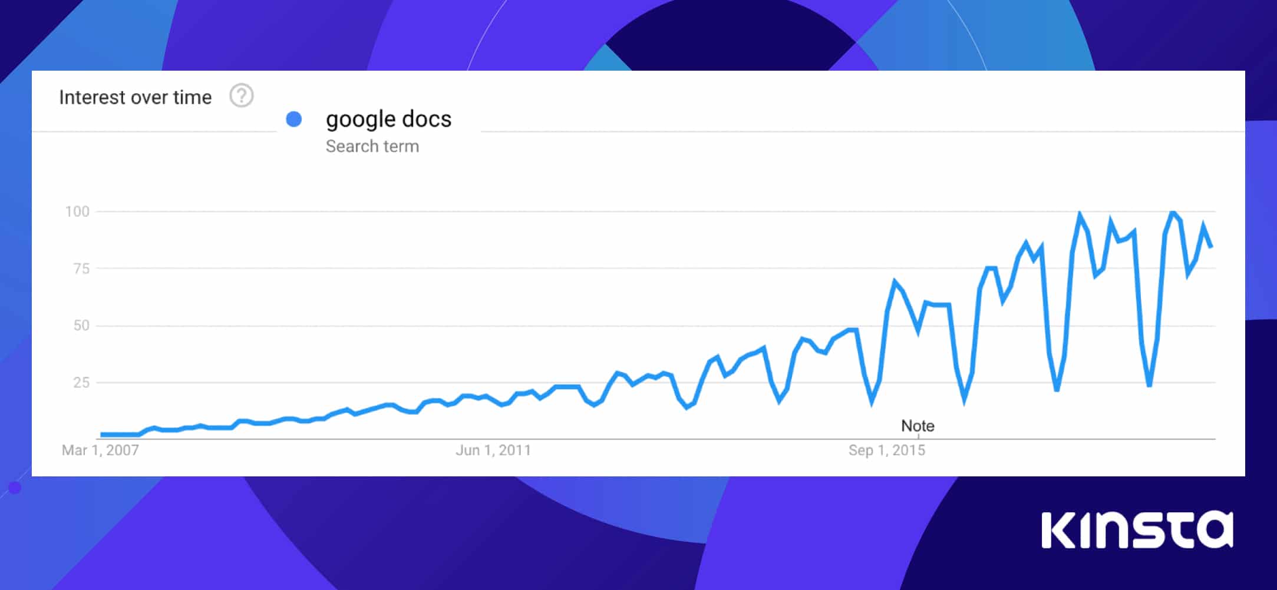Click the letter K in the Kinsta logo
Viewport: 1277px width, 590px height.
(1058, 531)
